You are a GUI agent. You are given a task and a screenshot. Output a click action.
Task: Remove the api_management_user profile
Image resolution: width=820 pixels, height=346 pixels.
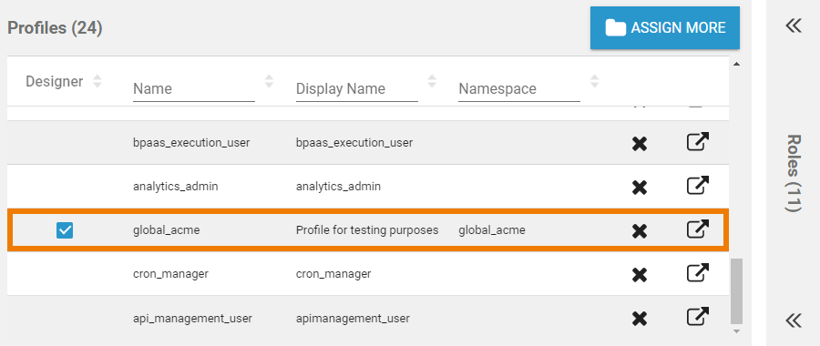639,319
